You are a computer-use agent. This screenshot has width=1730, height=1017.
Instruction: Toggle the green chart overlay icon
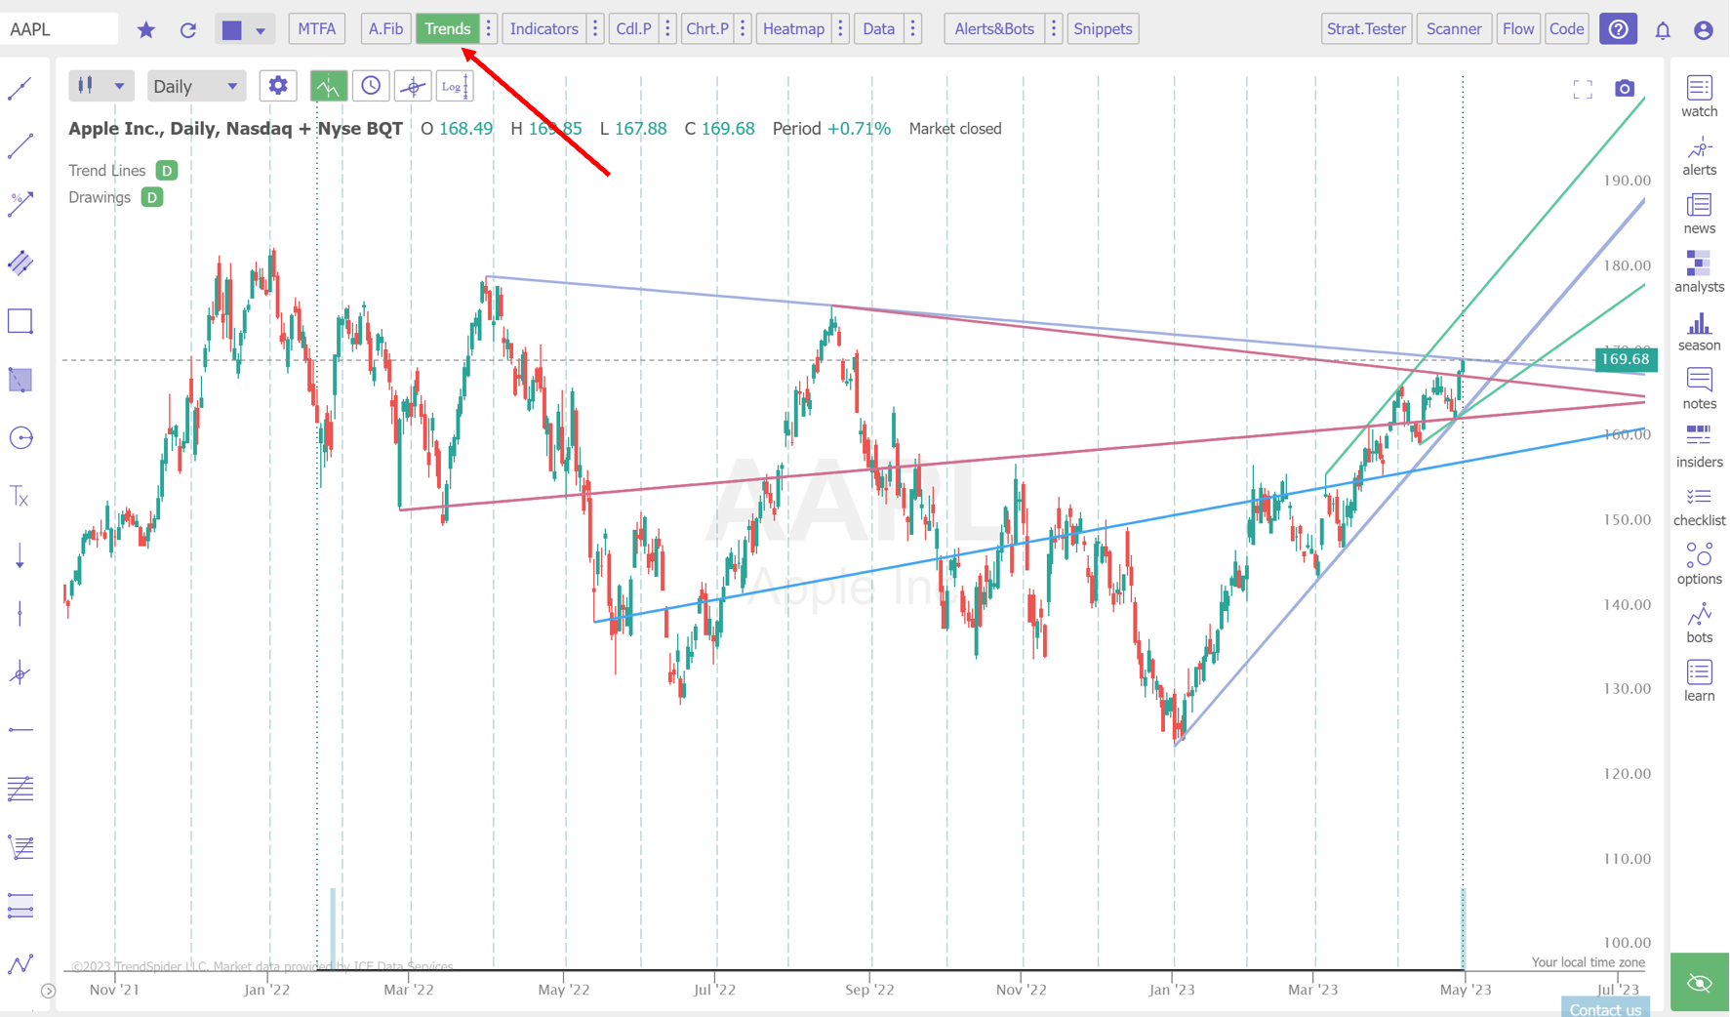click(x=329, y=86)
